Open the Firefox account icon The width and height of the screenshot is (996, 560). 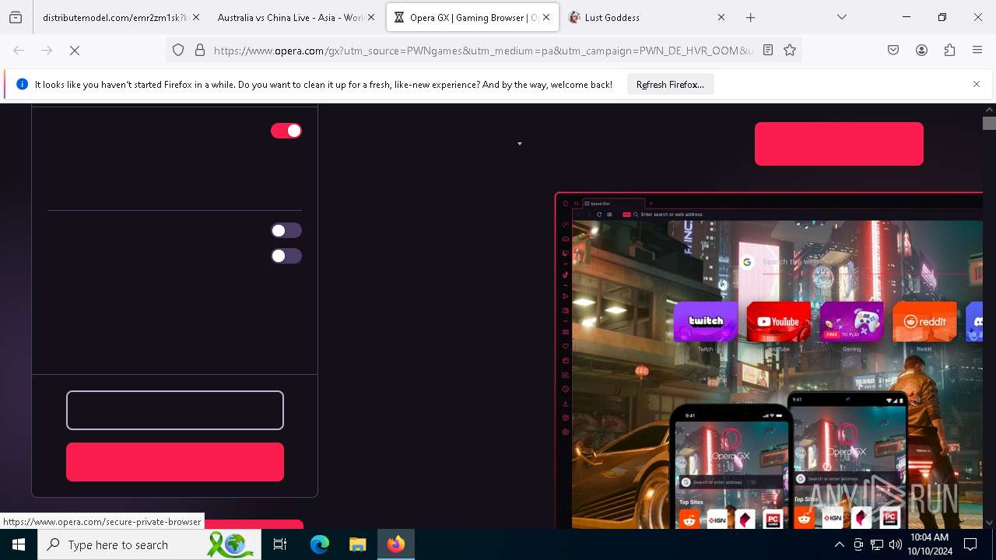921,50
